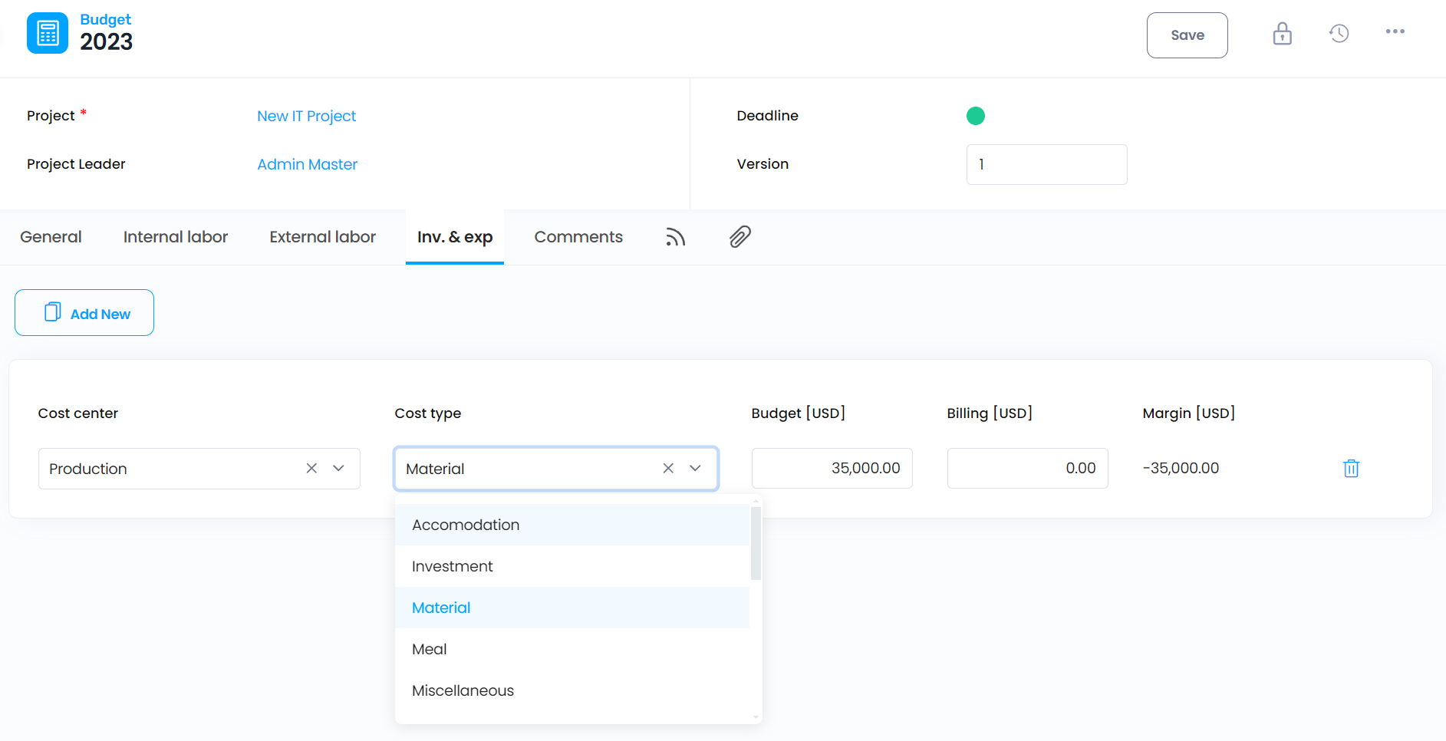1446x741 pixels.
Task: Open the Admin Master link
Action: pos(308,164)
